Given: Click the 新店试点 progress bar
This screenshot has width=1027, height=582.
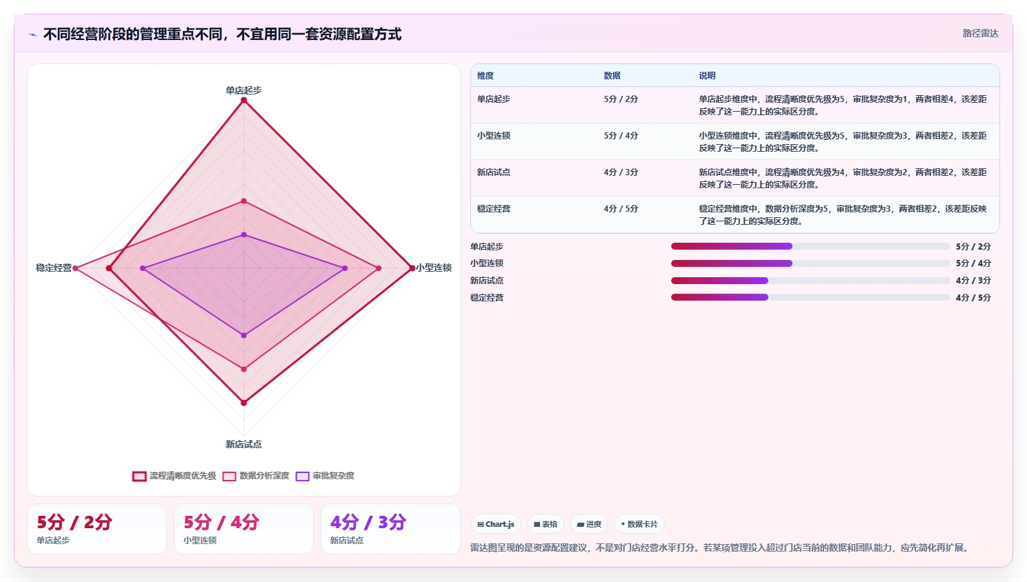Looking at the screenshot, I should click(810, 281).
